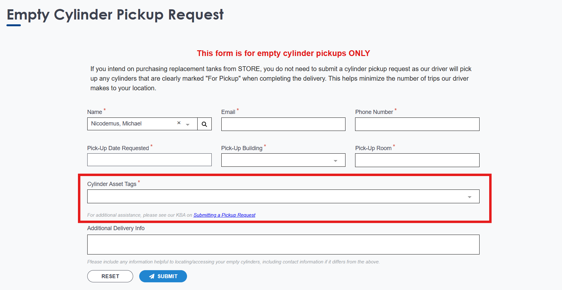The image size is (562, 290).
Task: Click the Additional Delivery Info label
Action: 116,228
